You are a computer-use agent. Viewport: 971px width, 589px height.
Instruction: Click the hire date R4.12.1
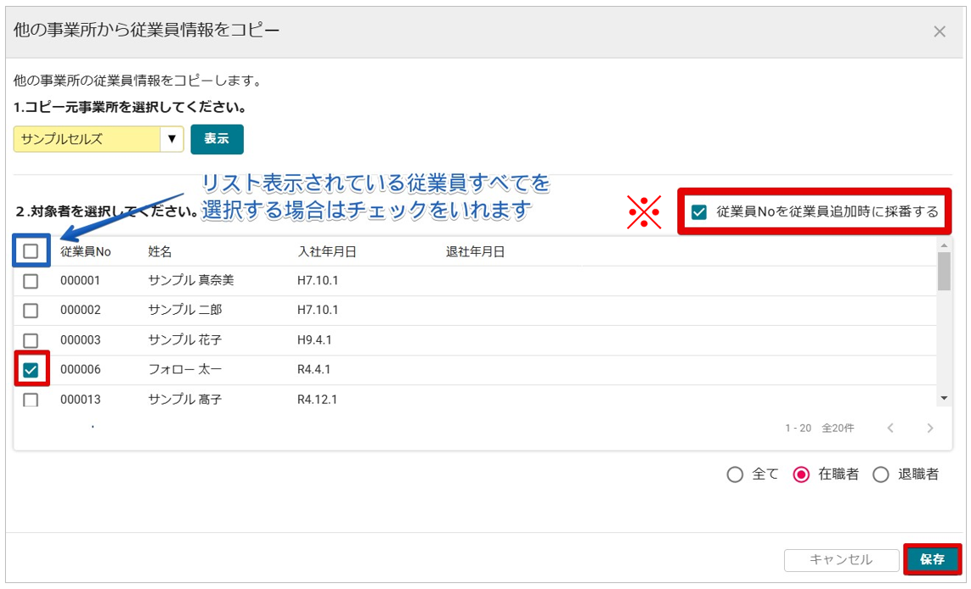pos(317,399)
